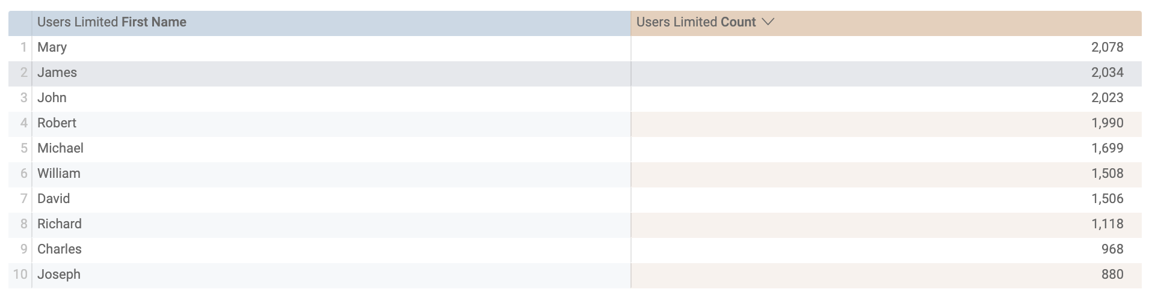Click the Charles first name cell
The width and height of the screenshot is (1149, 298).
[x=60, y=249]
